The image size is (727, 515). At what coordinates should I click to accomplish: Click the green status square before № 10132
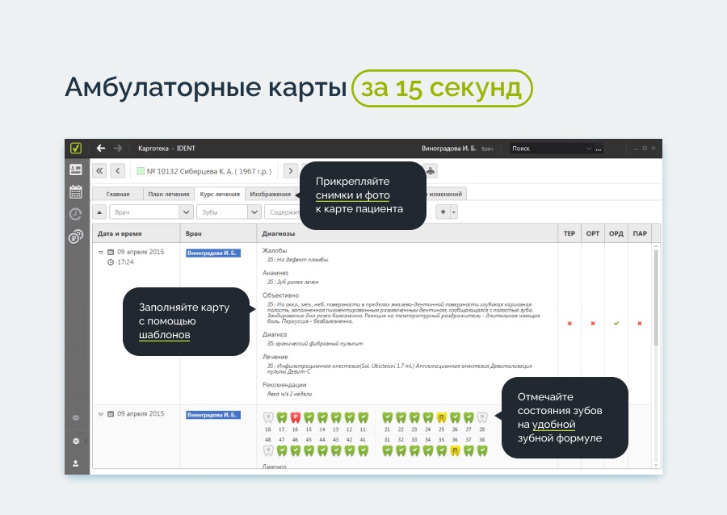pos(141,171)
